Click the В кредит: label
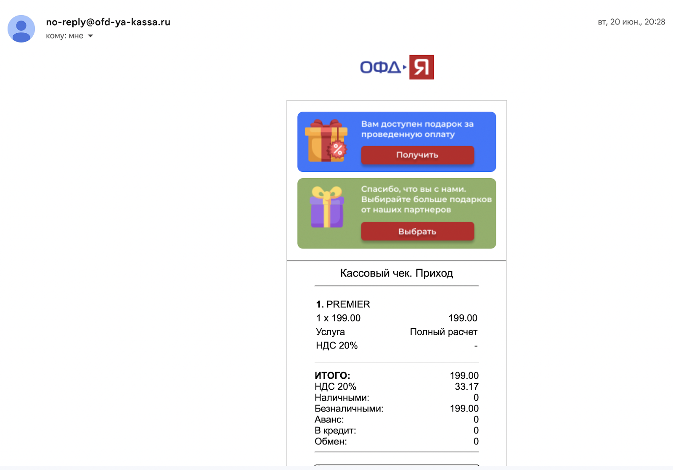 coord(335,430)
